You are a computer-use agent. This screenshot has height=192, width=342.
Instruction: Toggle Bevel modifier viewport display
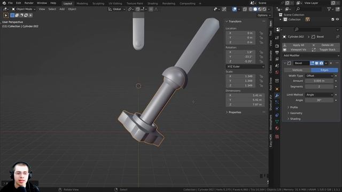(317, 63)
